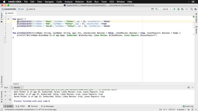
Task: Click the Up the Stack Trace arrow
Action: pos(10,92)
